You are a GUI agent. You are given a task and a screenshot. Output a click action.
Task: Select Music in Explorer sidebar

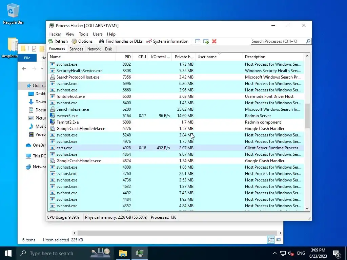click(x=37, y=126)
